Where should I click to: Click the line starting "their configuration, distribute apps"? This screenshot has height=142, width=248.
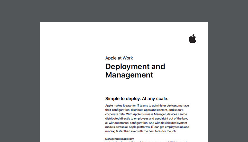point(144,110)
